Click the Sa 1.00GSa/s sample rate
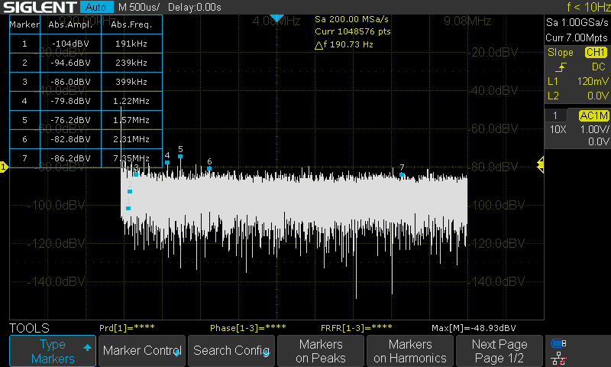 click(577, 23)
